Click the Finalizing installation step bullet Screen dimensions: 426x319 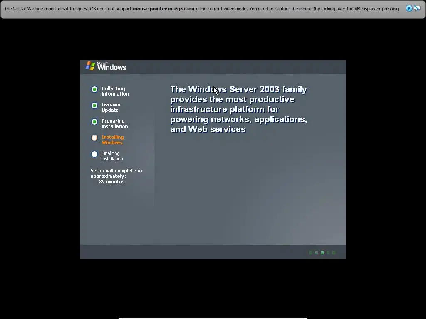click(x=94, y=154)
